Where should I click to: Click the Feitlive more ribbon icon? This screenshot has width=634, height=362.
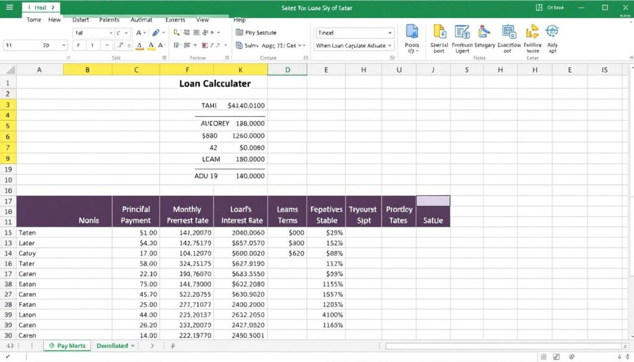(x=532, y=32)
